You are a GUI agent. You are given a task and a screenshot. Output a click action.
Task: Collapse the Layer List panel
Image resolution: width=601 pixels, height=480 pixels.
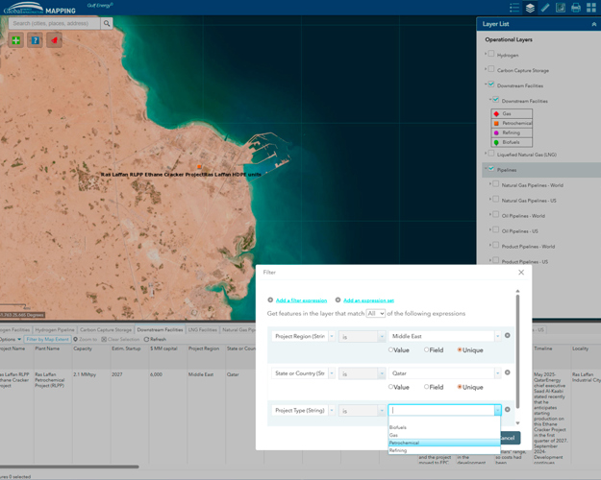tap(593, 24)
